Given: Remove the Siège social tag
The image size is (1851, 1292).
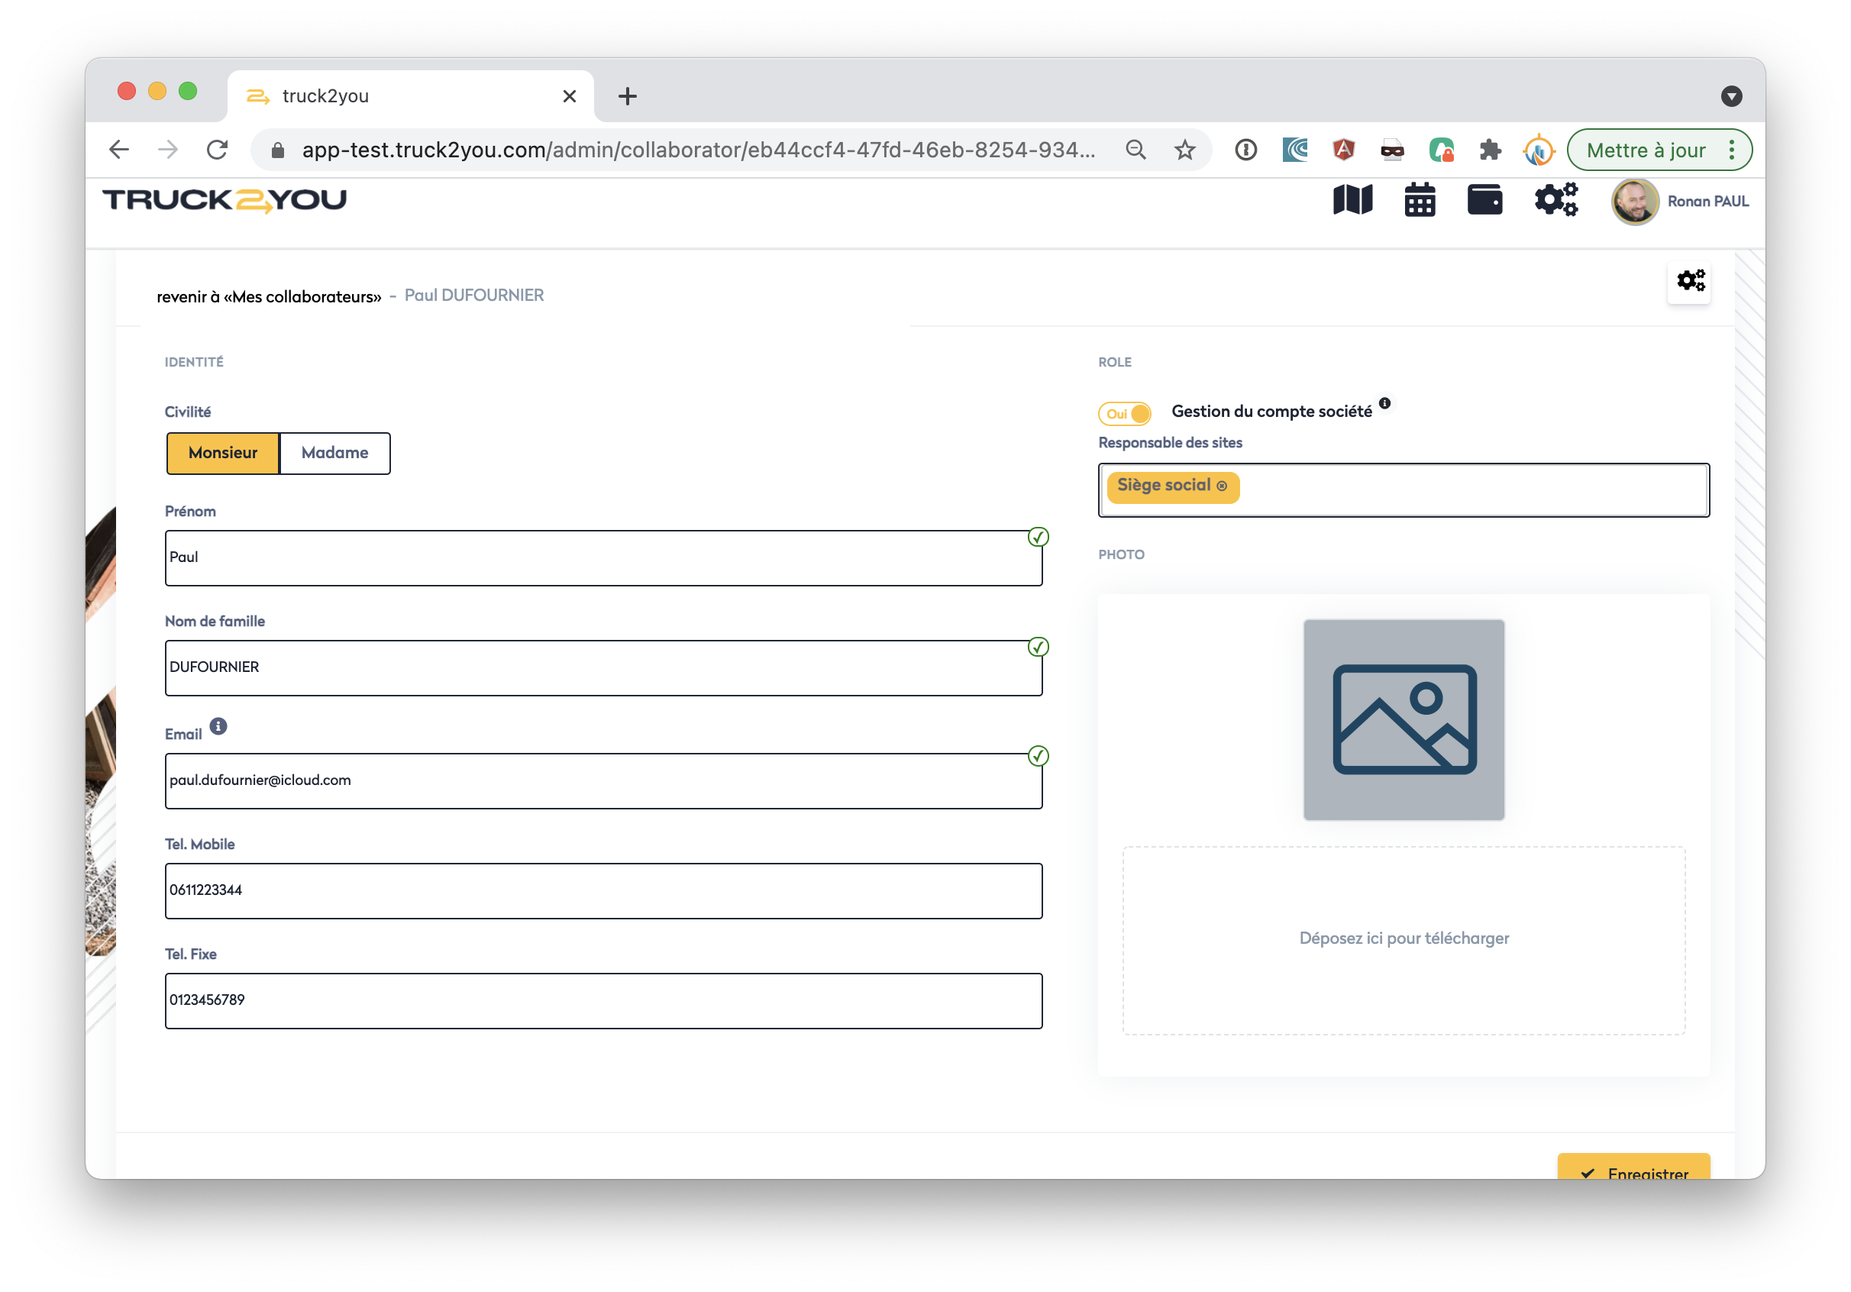Looking at the screenshot, I should coord(1223,486).
